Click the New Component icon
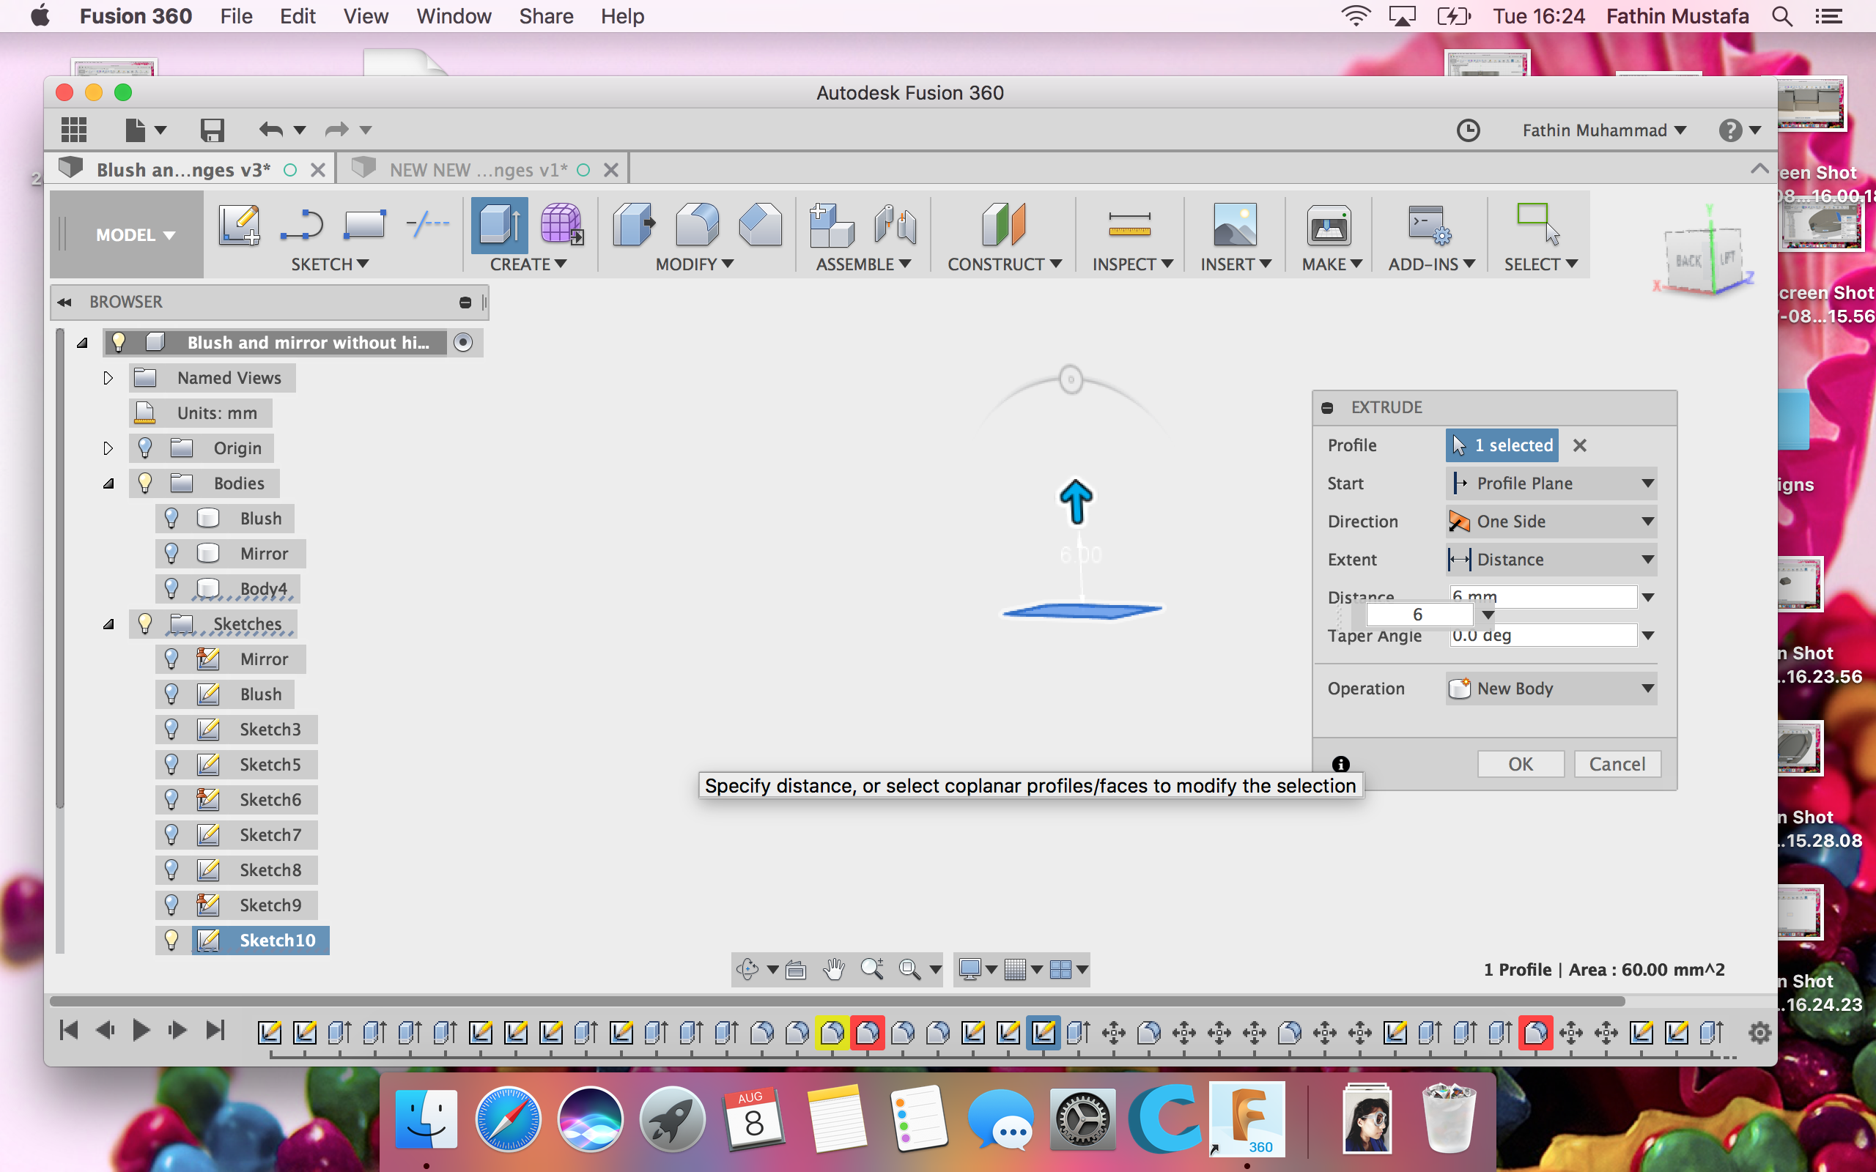The height and width of the screenshot is (1172, 1876). tap(830, 225)
